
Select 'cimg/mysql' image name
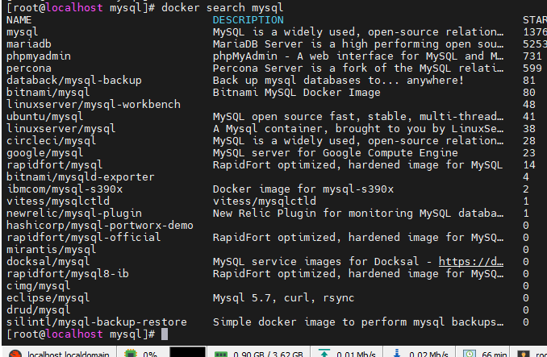click(x=39, y=285)
